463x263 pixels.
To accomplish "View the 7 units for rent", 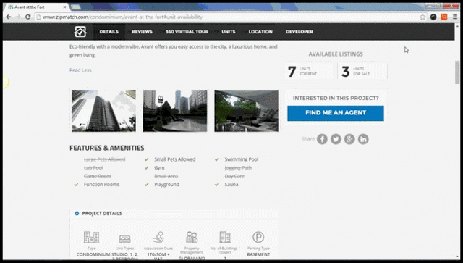I will 309,71.
